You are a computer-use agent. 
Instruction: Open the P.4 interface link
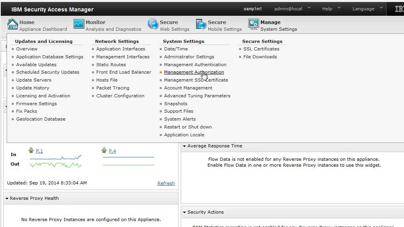[x=112, y=151]
